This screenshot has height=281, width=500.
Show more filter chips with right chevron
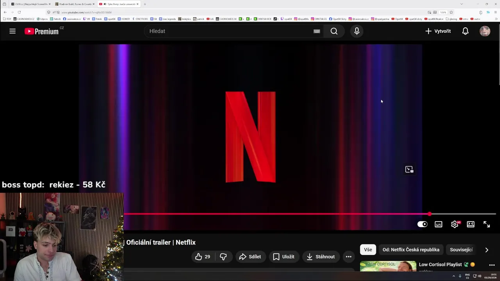(487, 250)
